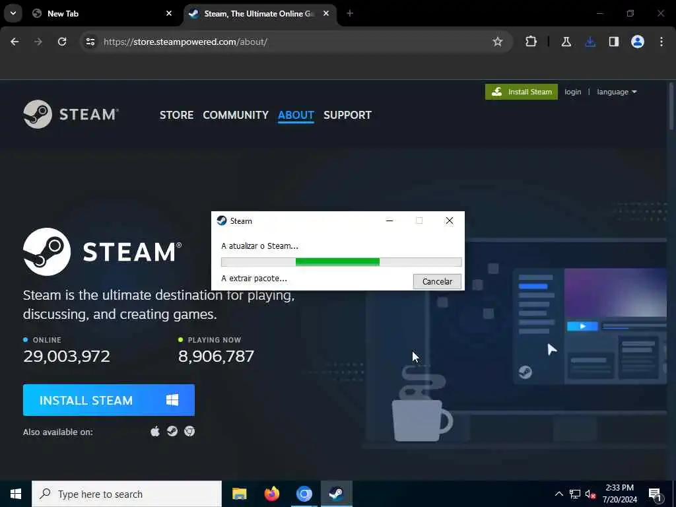Viewport: 676px width, 507px height.
Task: Close the Steam store tab
Action: 326,13
